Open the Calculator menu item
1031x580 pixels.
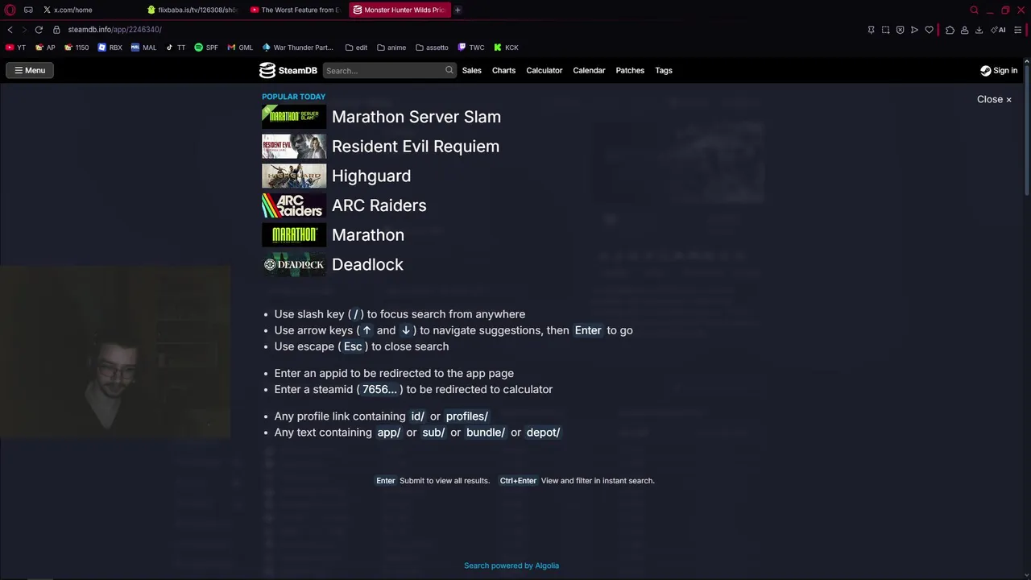pos(544,70)
